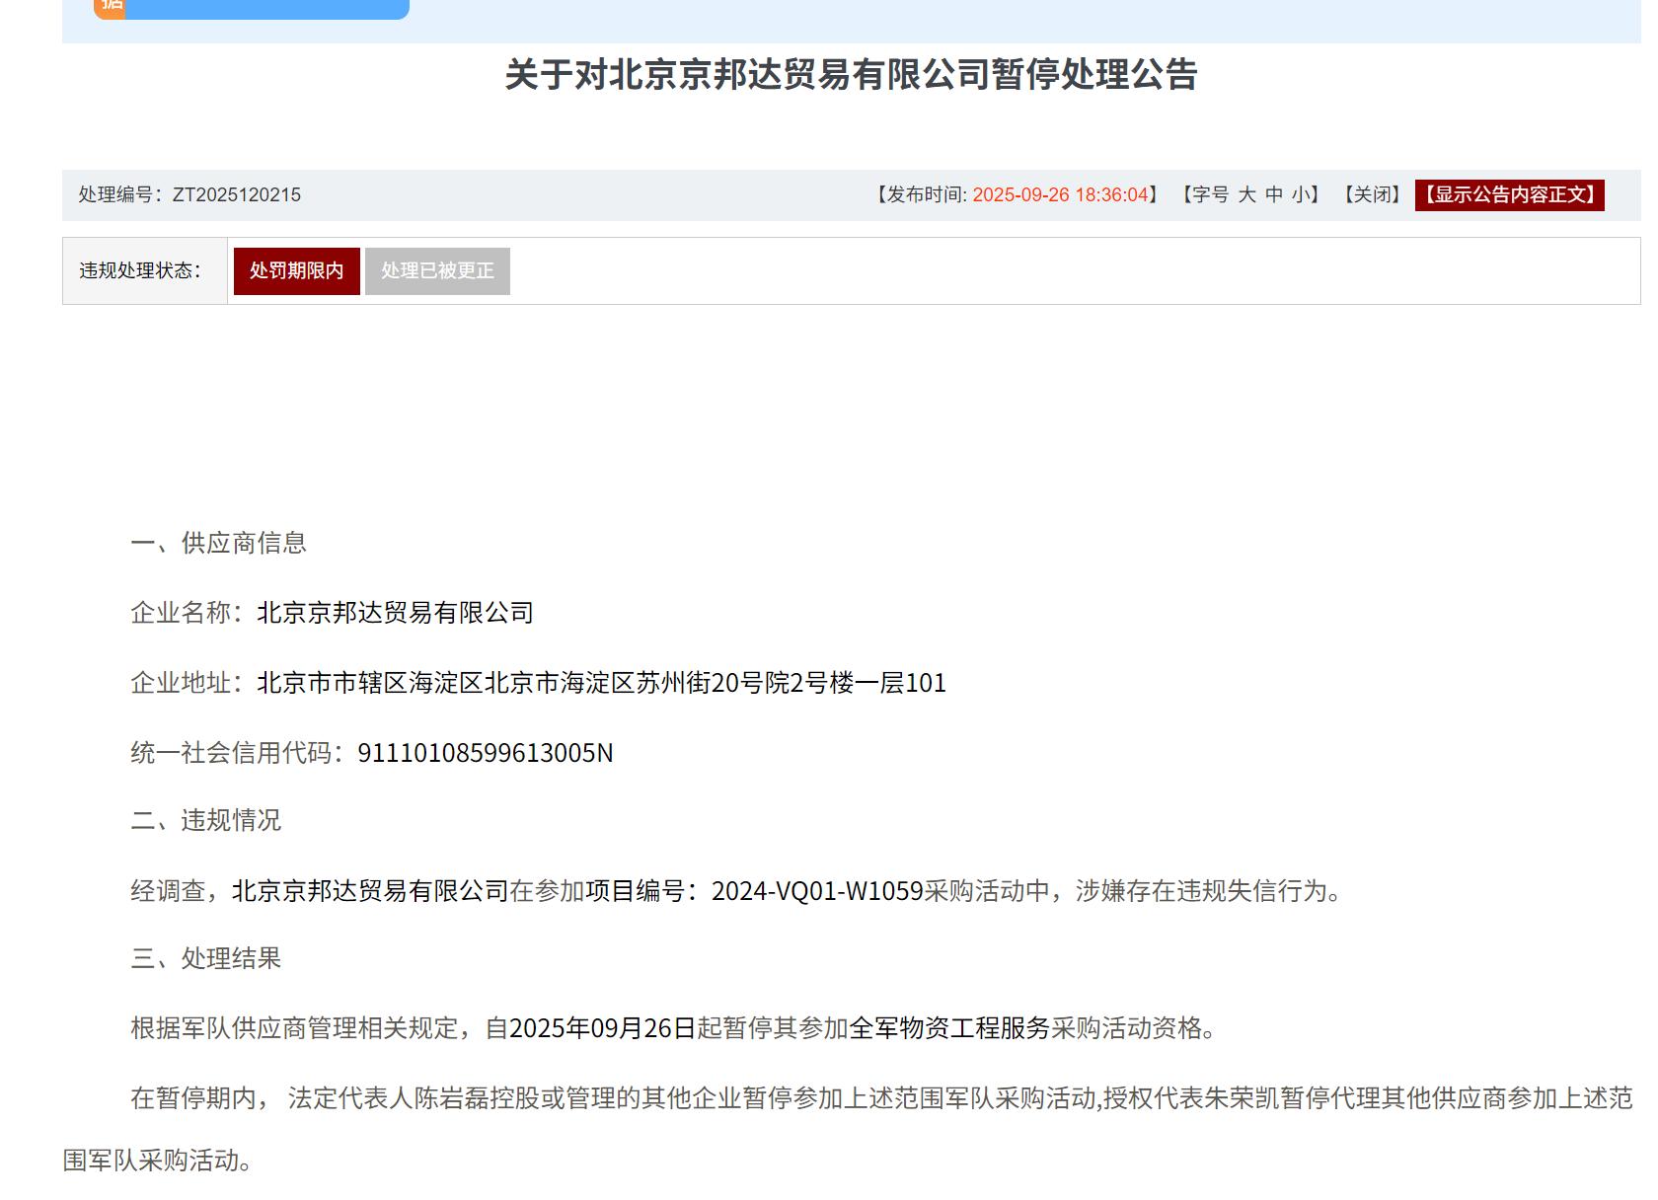Click the unified social credit code 91110108599613005N
This screenshot has width=1658, height=1200.
point(485,753)
